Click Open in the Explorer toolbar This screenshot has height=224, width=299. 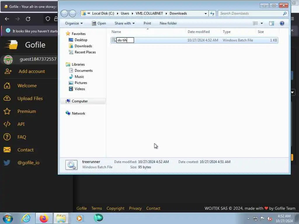99,23
